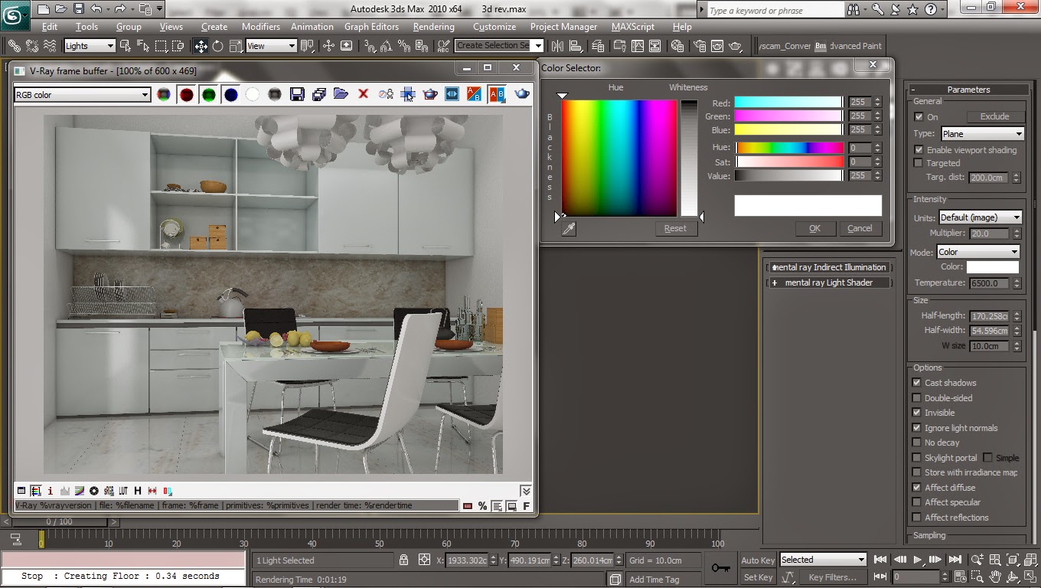
Task: Enable Double-sided light option
Action: coord(917,398)
